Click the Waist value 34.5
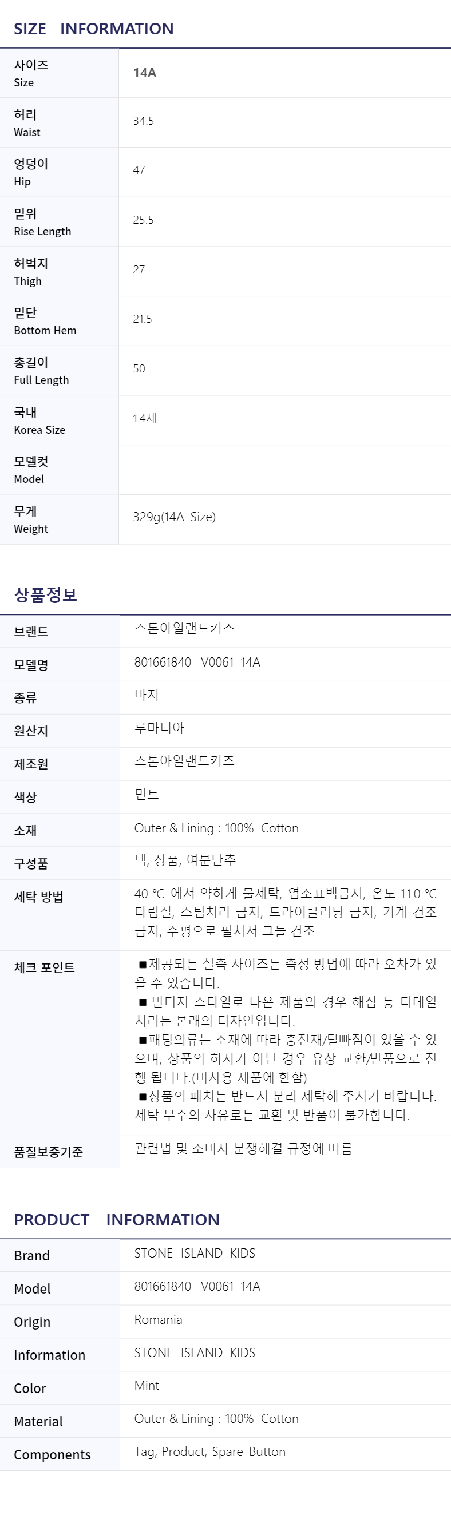 [143, 121]
